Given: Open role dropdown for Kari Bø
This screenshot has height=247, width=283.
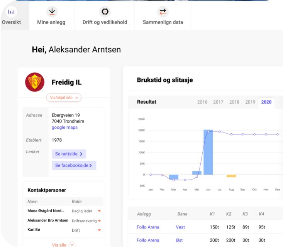Looking at the screenshot, I should click(99, 230).
